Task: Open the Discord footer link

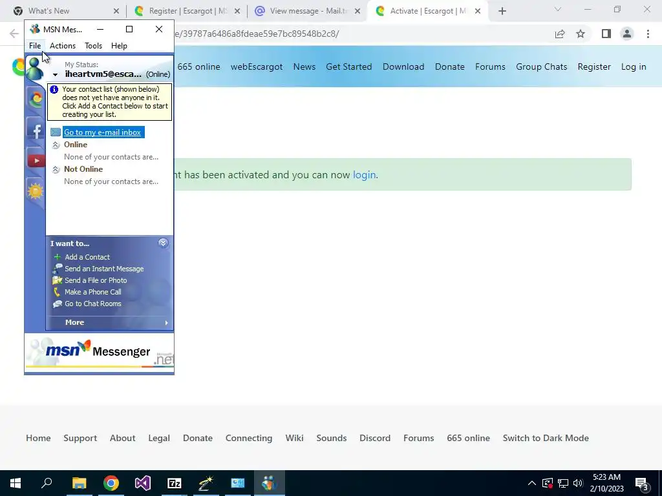Action: pyautogui.click(x=375, y=438)
